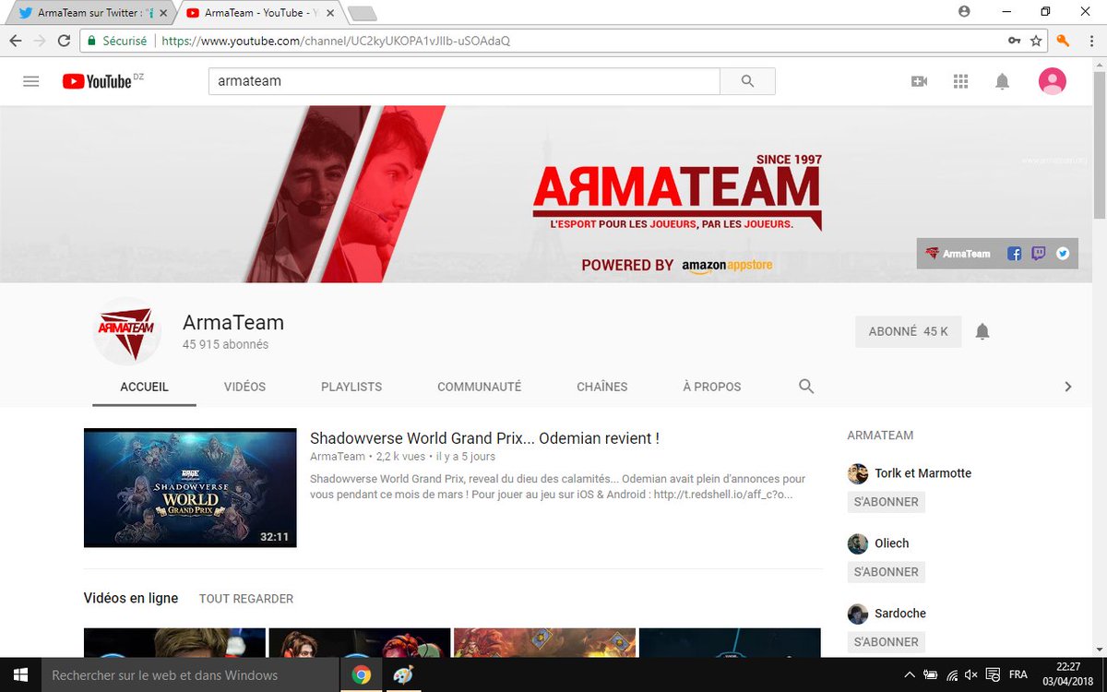This screenshot has width=1107, height=692.
Task: Open the ArmaTeam link on banner
Action: coord(958,254)
